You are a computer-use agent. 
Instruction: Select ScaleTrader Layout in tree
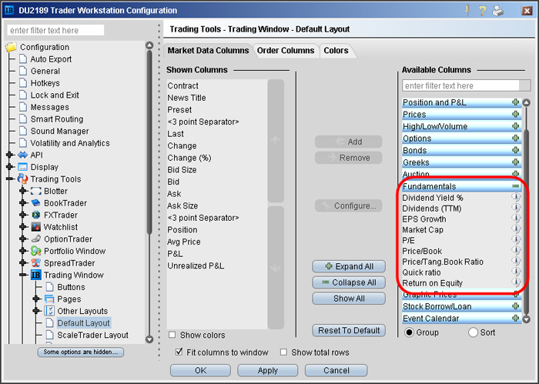click(x=92, y=335)
